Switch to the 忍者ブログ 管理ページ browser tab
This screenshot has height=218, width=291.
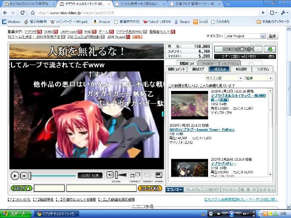click(195, 4)
